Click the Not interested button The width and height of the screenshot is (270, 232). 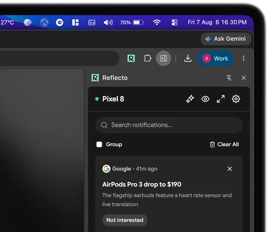125,220
